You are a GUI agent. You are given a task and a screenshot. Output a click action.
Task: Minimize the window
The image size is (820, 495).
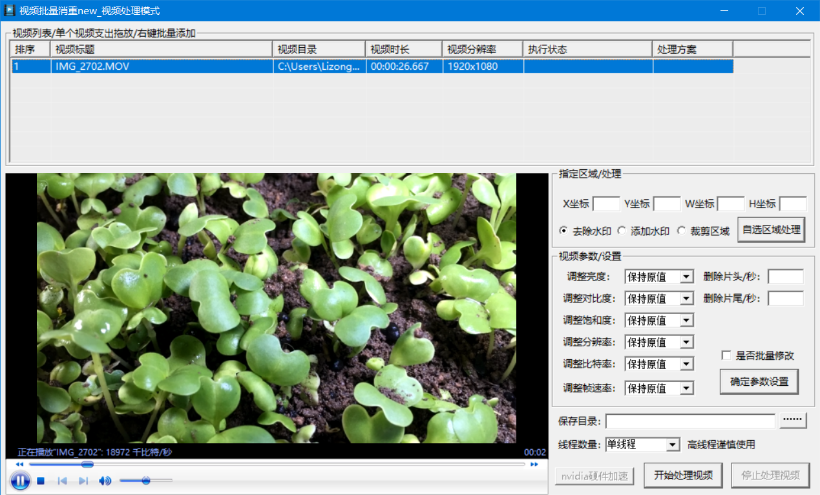tap(724, 10)
